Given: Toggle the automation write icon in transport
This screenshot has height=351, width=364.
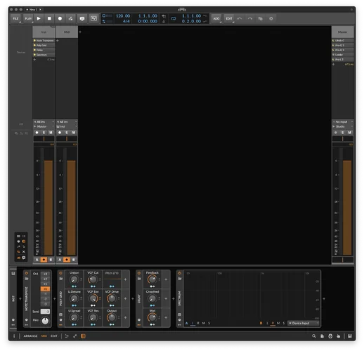Looking at the screenshot, I should [x=70, y=18].
